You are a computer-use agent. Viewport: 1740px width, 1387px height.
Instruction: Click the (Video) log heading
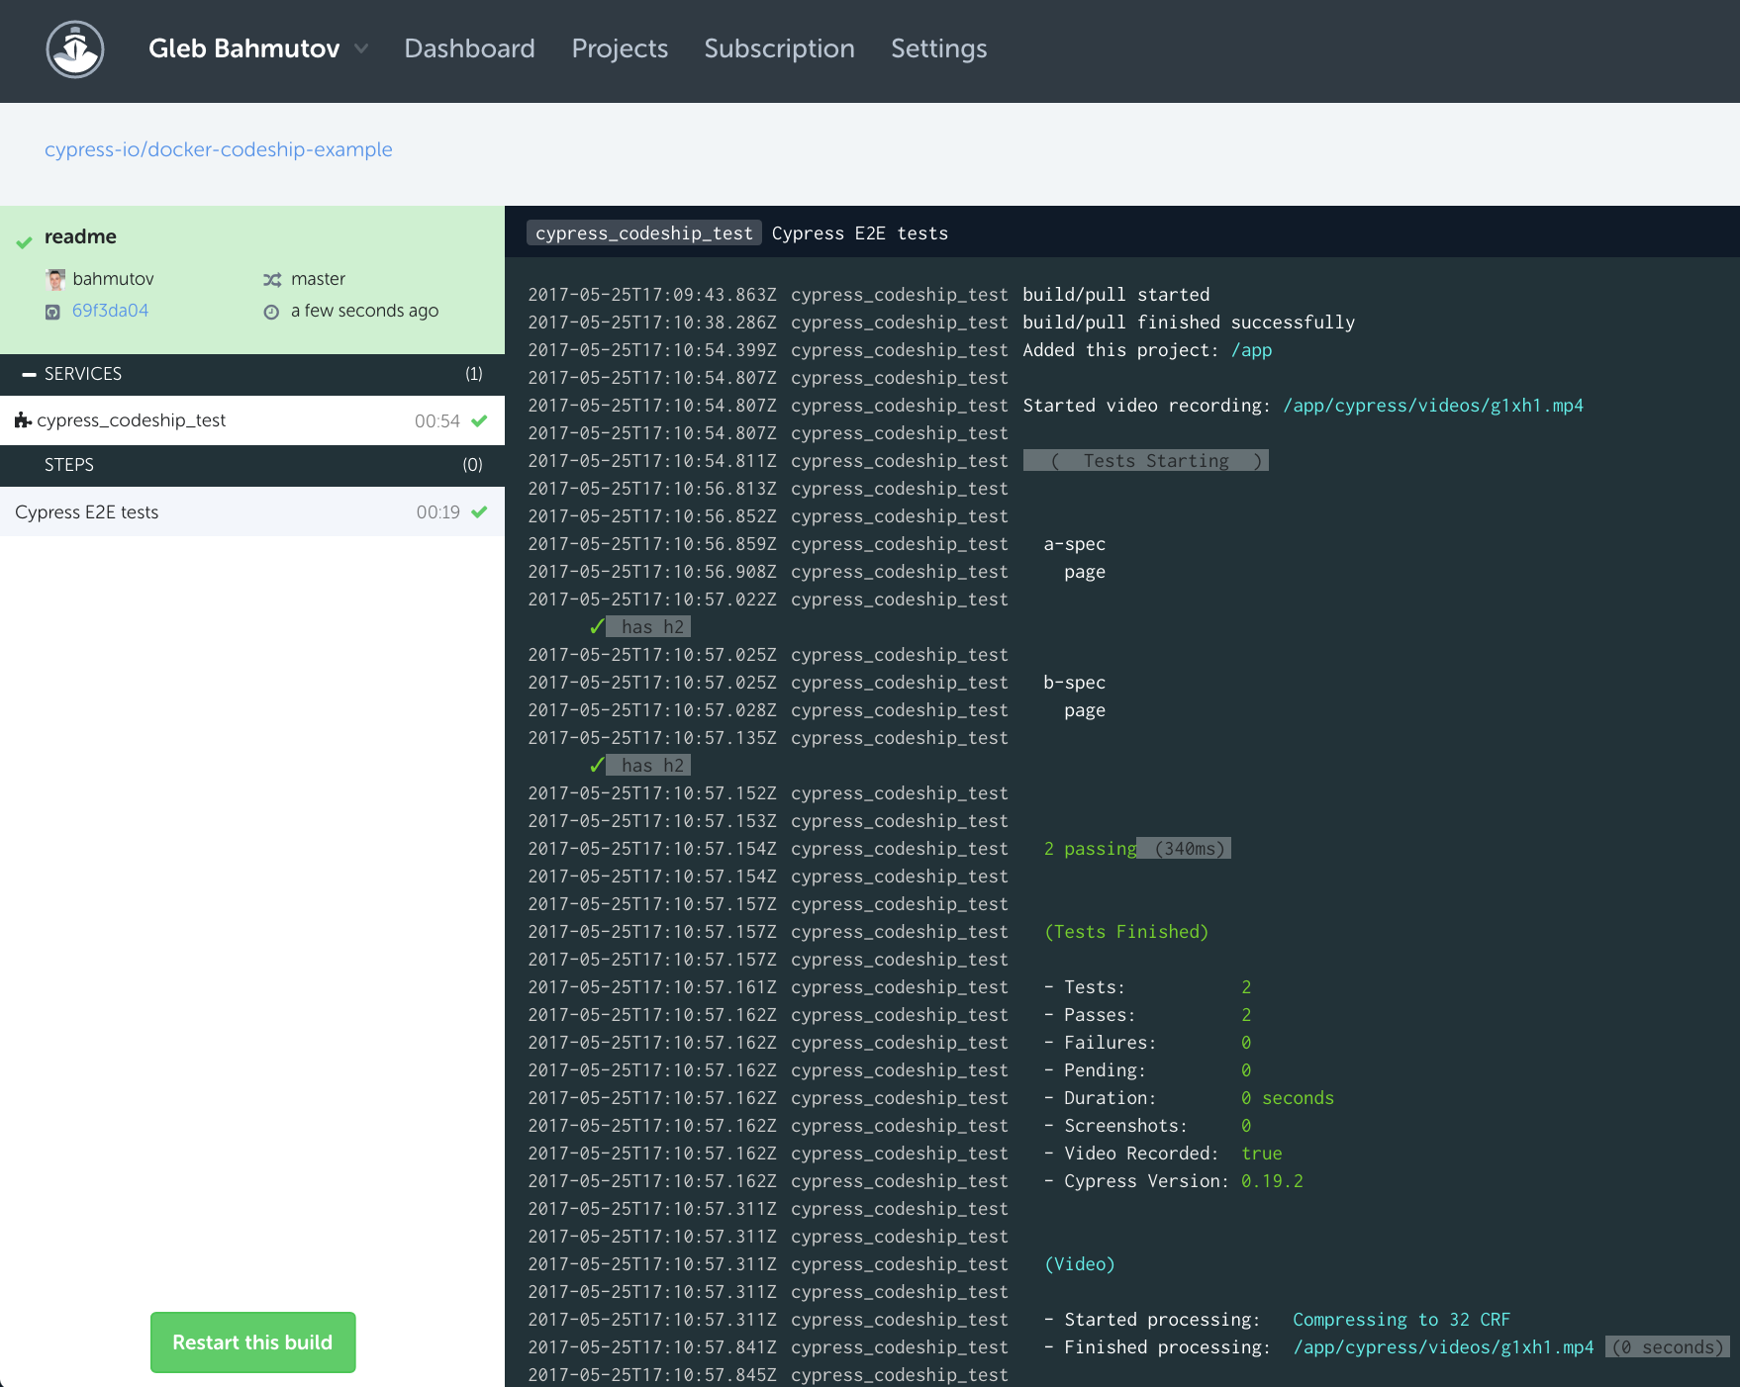[x=1080, y=1264]
